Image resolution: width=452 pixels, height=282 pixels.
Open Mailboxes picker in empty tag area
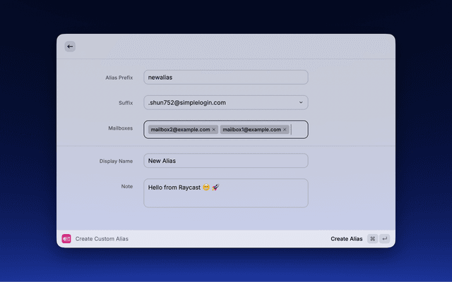pos(299,130)
